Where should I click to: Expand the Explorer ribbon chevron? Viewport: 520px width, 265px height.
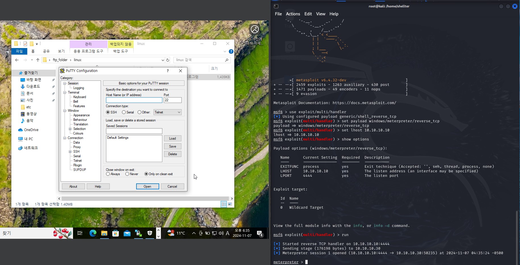(x=225, y=51)
